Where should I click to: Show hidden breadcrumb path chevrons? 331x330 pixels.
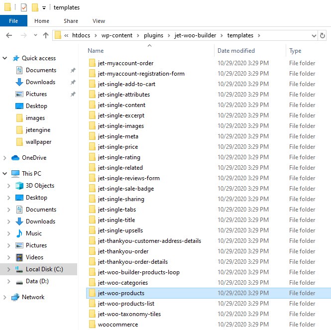[66, 35]
